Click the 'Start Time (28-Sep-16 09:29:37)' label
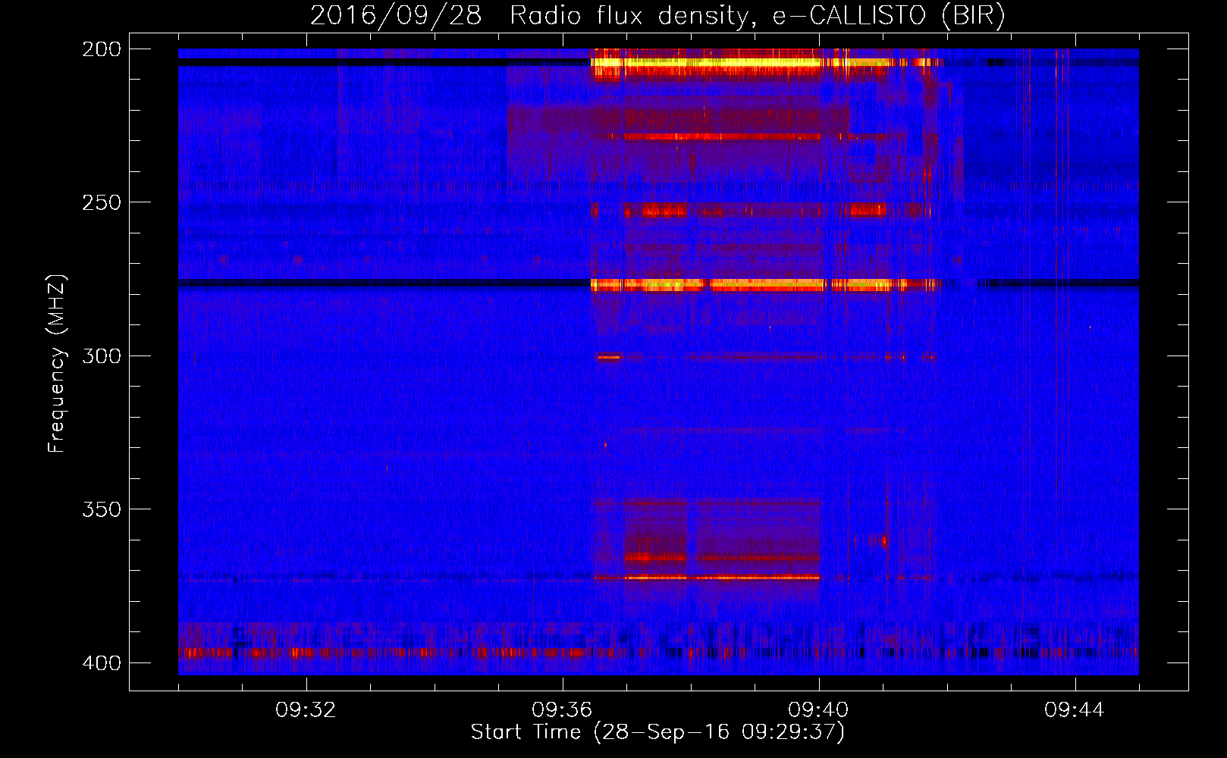 coord(657,732)
